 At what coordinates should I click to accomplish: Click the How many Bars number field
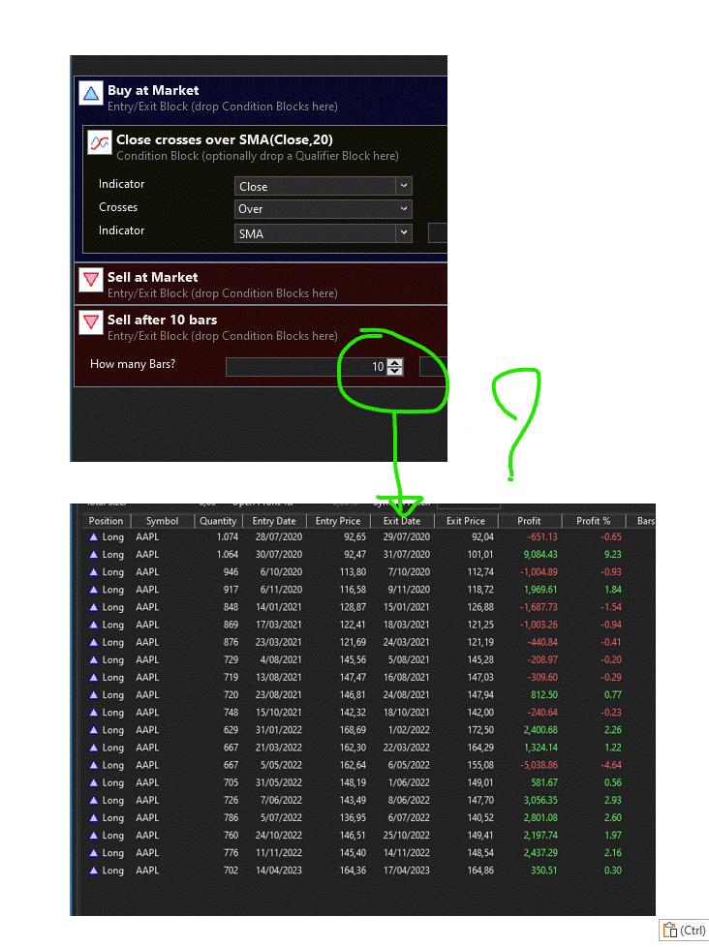tap(305, 367)
